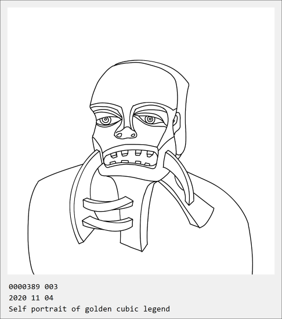
Task: Click the caption 'Self portrait of golden cubic legend'
Action: (x=89, y=309)
